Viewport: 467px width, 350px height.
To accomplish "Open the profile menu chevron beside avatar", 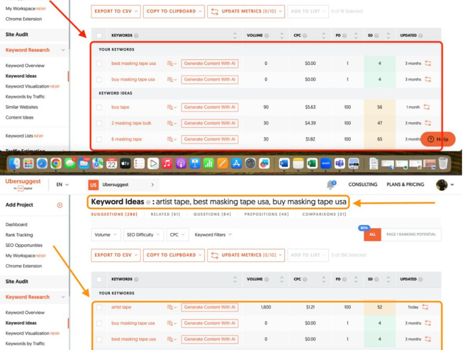I will pyautogui.click(x=452, y=184).
